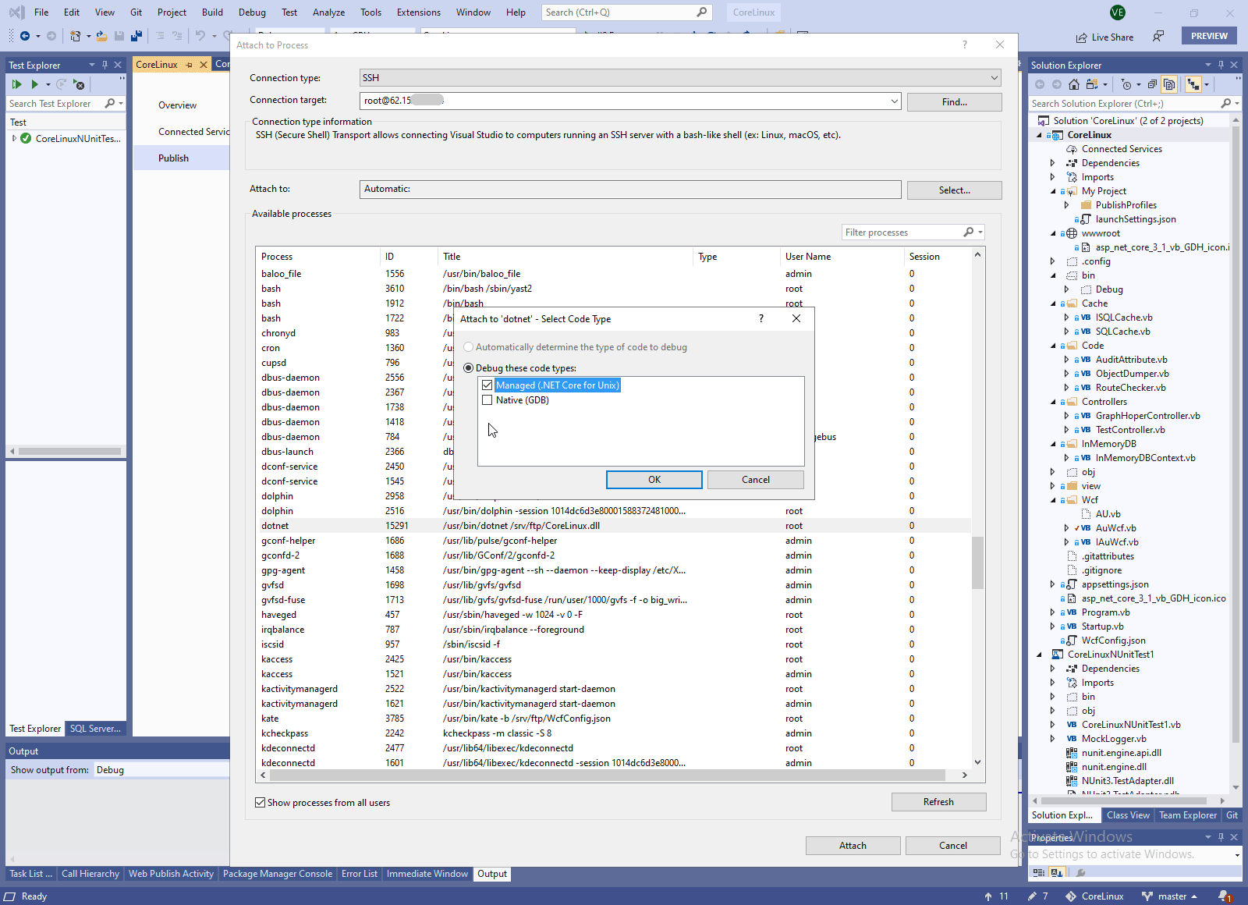Open the Send Feedback icon
The image size is (1248, 905).
click(x=1158, y=37)
